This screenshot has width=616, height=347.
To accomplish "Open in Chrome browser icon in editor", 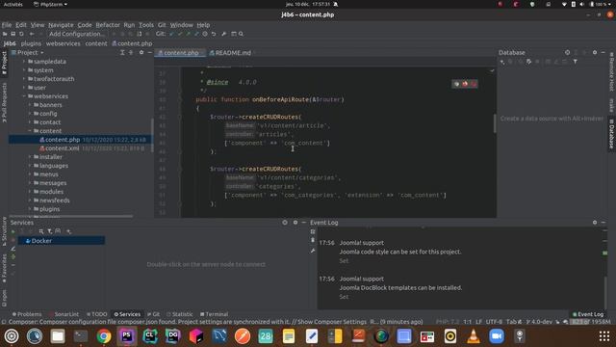I will 456,84.
